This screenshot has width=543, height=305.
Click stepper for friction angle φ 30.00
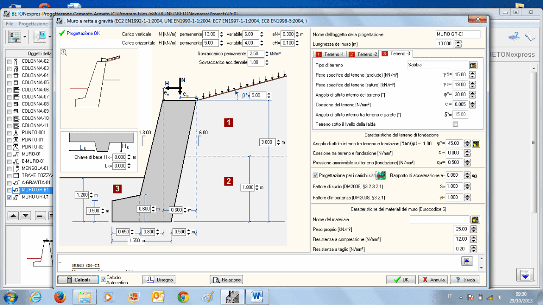point(473,94)
